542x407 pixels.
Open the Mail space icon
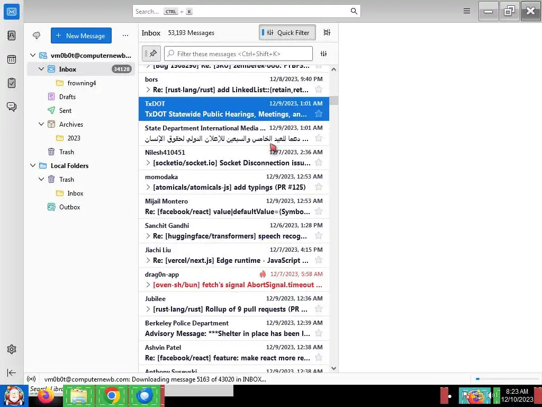(12, 12)
